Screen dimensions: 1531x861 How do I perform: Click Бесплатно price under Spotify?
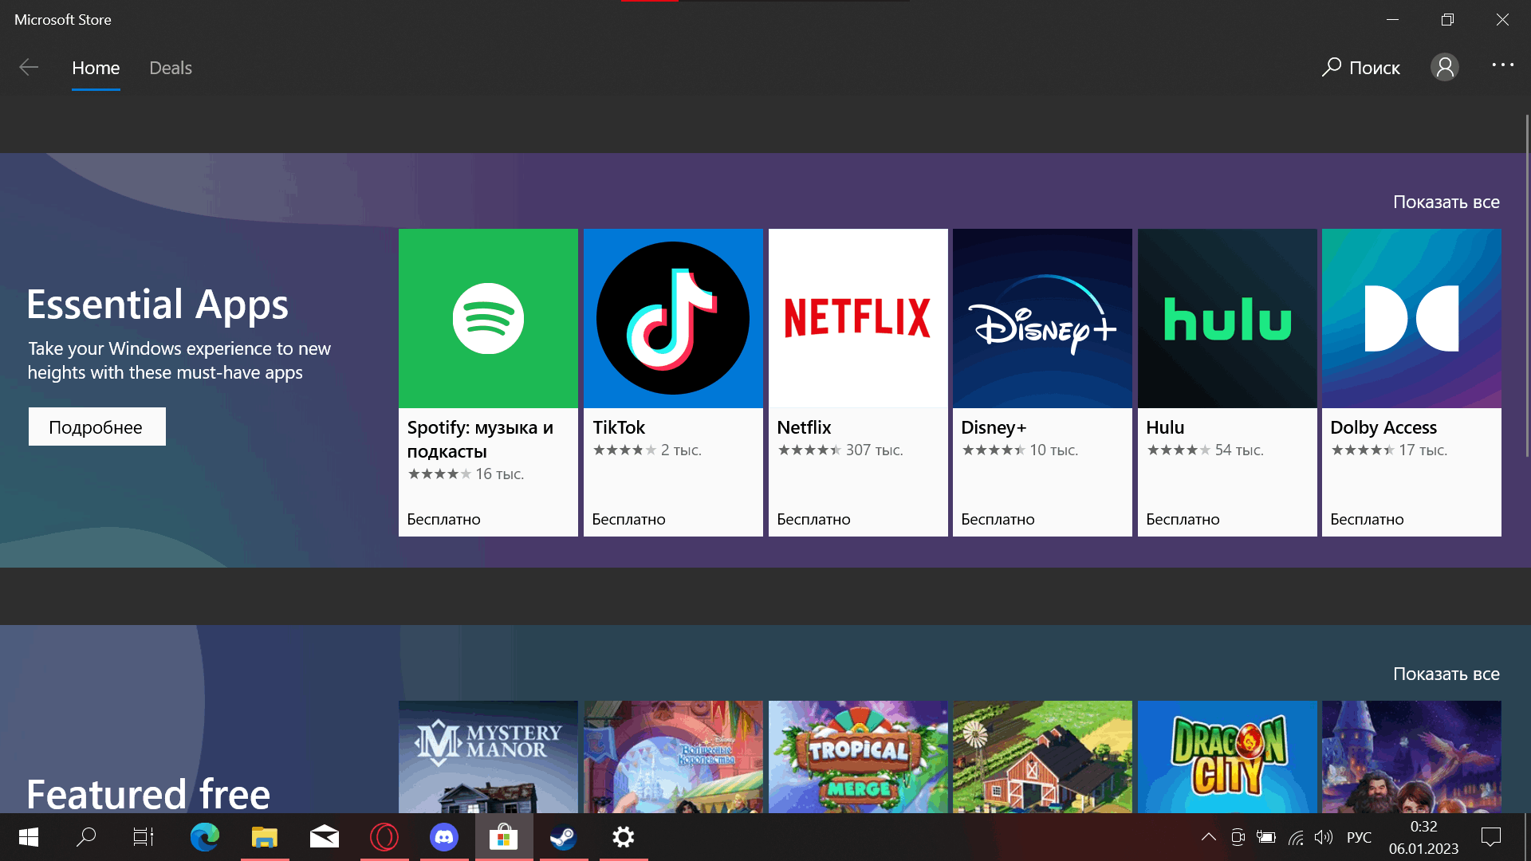click(x=443, y=519)
